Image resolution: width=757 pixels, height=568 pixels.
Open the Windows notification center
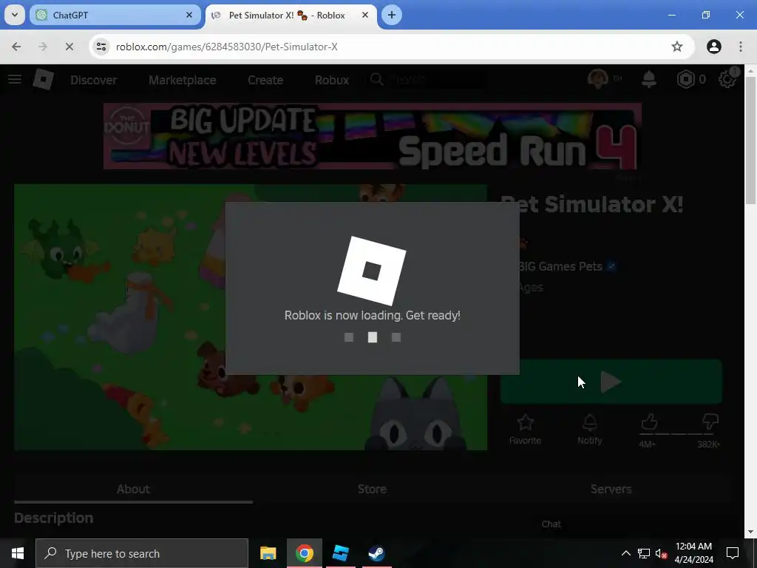click(x=733, y=553)
